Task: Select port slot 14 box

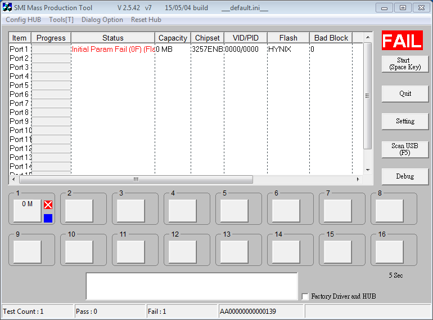Action: click(x=286, y=252)
